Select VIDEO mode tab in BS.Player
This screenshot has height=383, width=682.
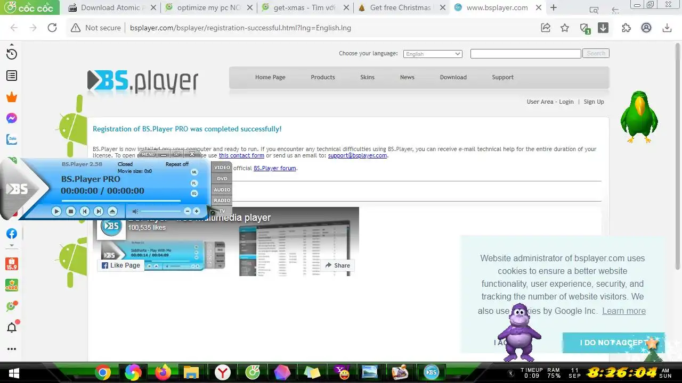point(222,168)
